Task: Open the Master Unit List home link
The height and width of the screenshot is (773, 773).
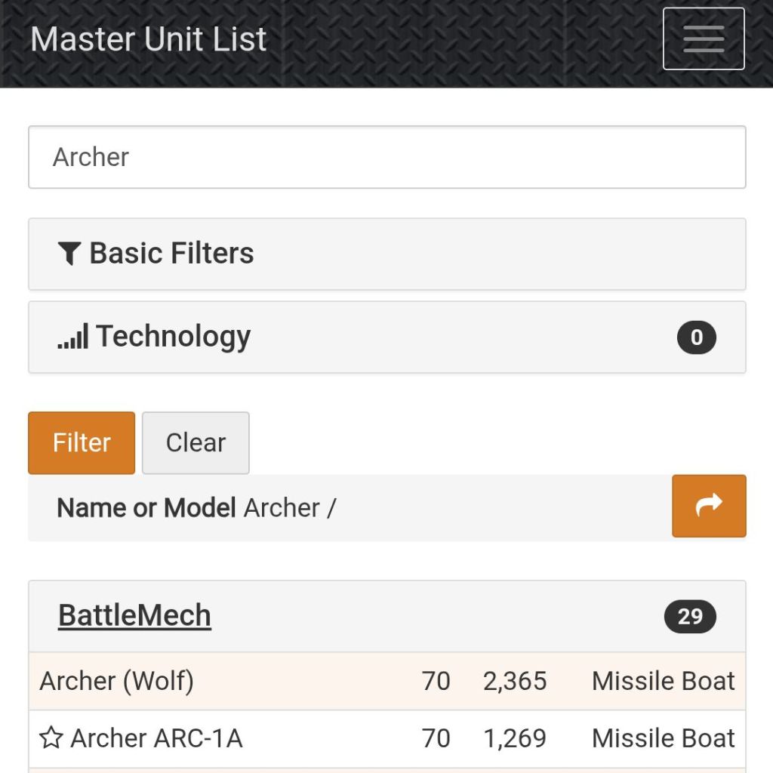Action: pos(149,39)
